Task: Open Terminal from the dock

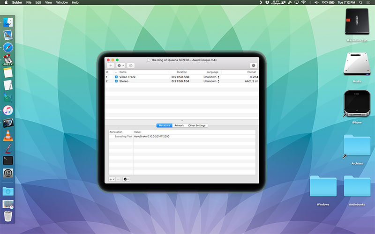Action: click(x=8, y=161)
